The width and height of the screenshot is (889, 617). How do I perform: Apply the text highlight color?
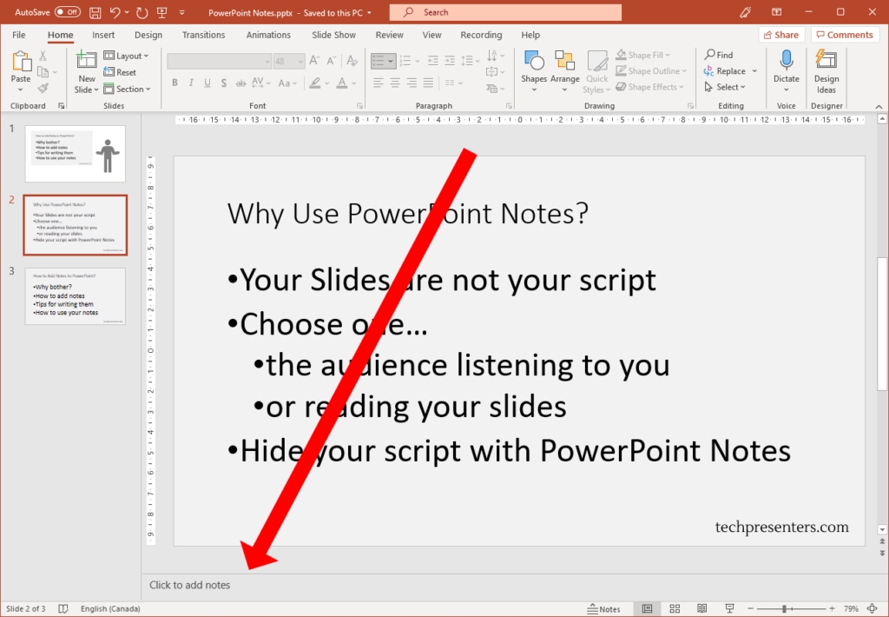pos(314,83)
